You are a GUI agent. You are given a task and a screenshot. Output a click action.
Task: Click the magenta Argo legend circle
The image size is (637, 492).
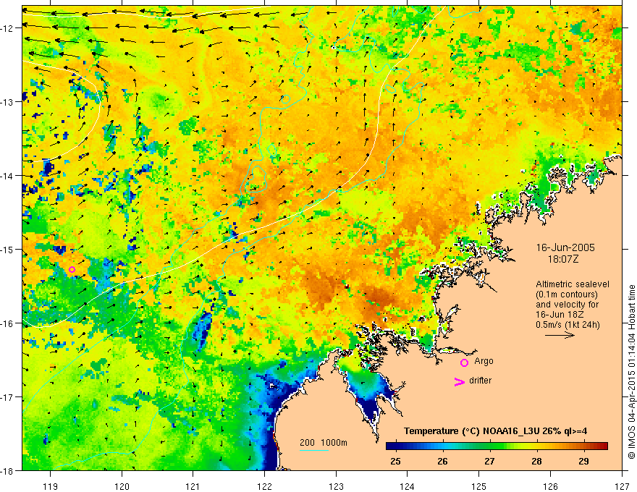464,362
